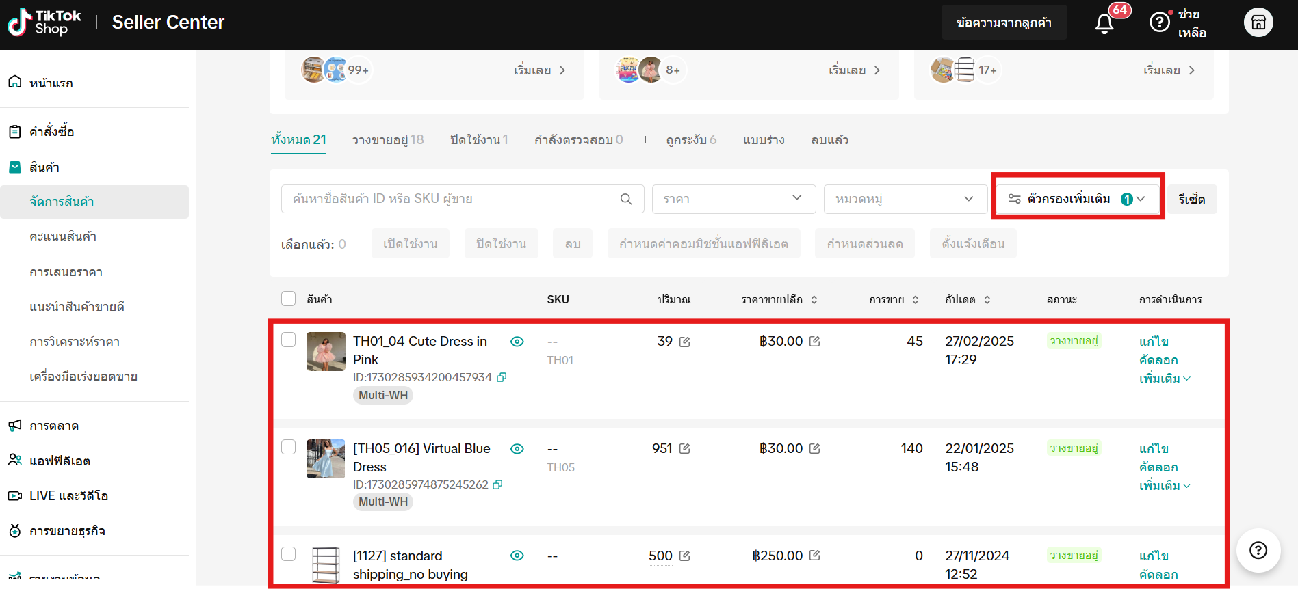Switch to วางขายอยู่ 18 tab
The width and height of the screenshot is (1298, 589).
click(388, 140)
